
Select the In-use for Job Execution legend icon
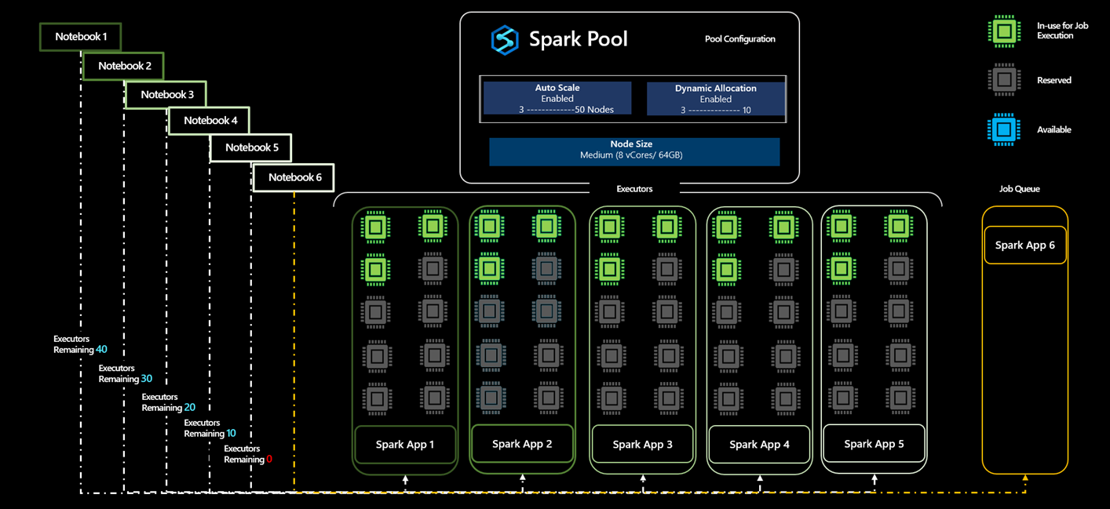pos(1005,31)
